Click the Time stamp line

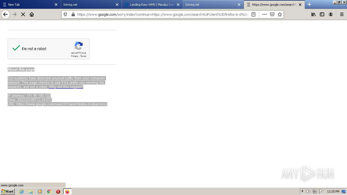(x=30, y=100)
